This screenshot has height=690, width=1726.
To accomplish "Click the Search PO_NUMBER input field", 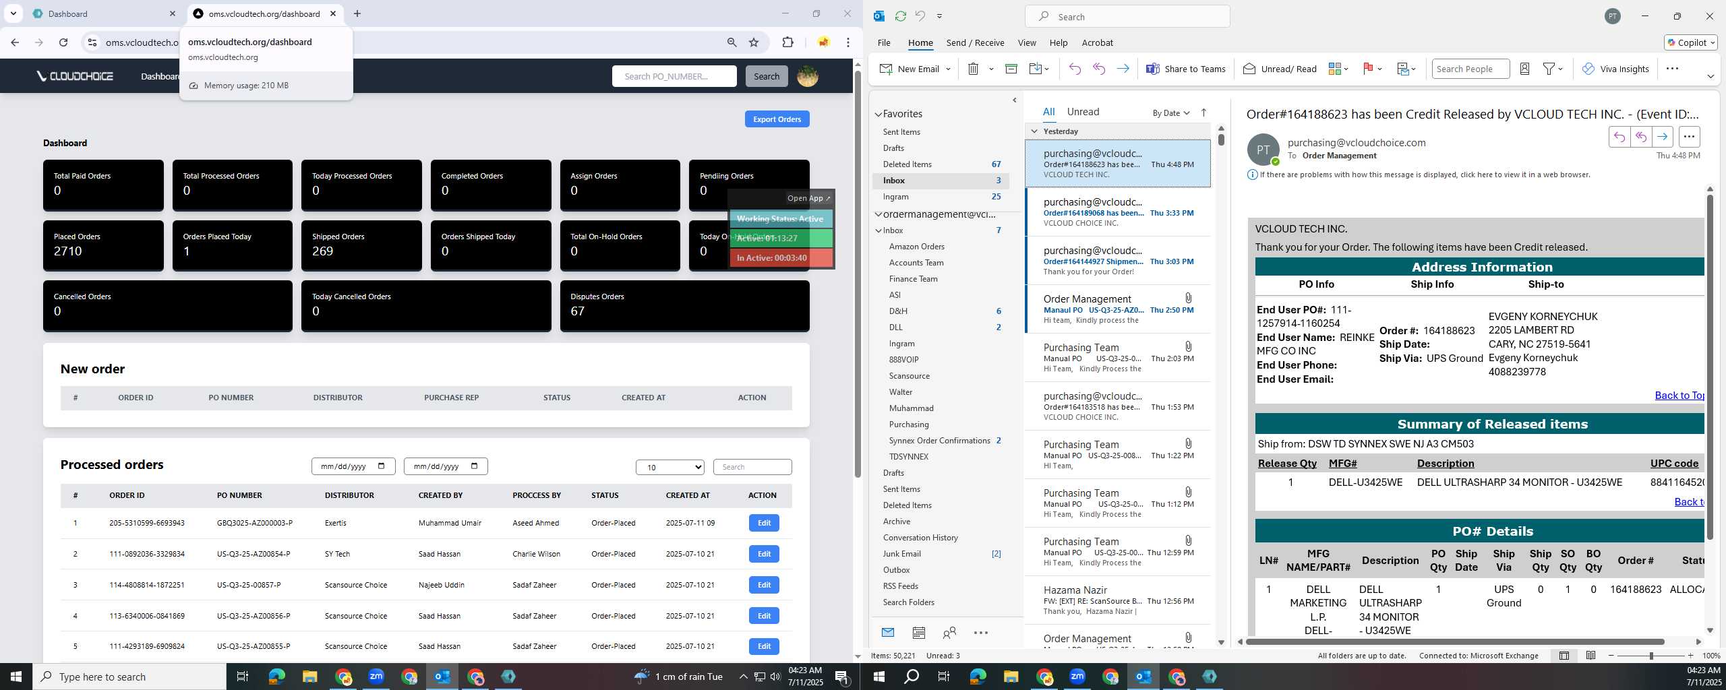I will (674, 76).
